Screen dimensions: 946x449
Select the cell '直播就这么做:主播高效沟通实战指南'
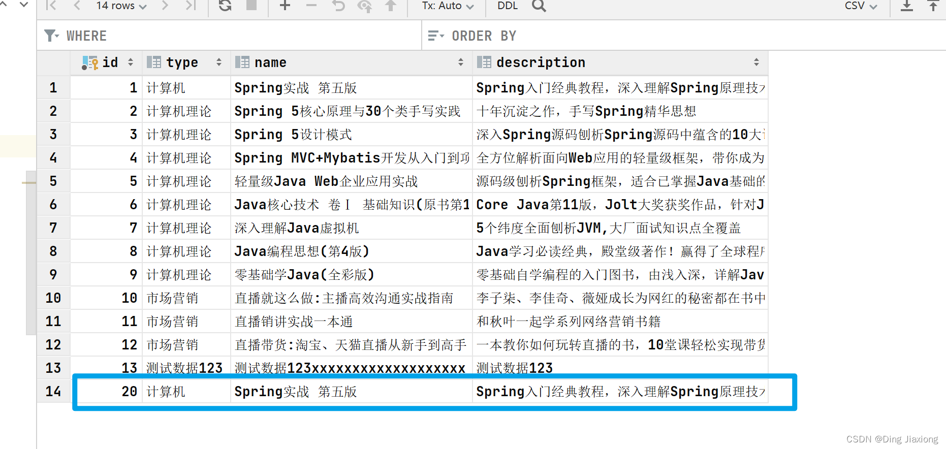[x=351, y=298]
